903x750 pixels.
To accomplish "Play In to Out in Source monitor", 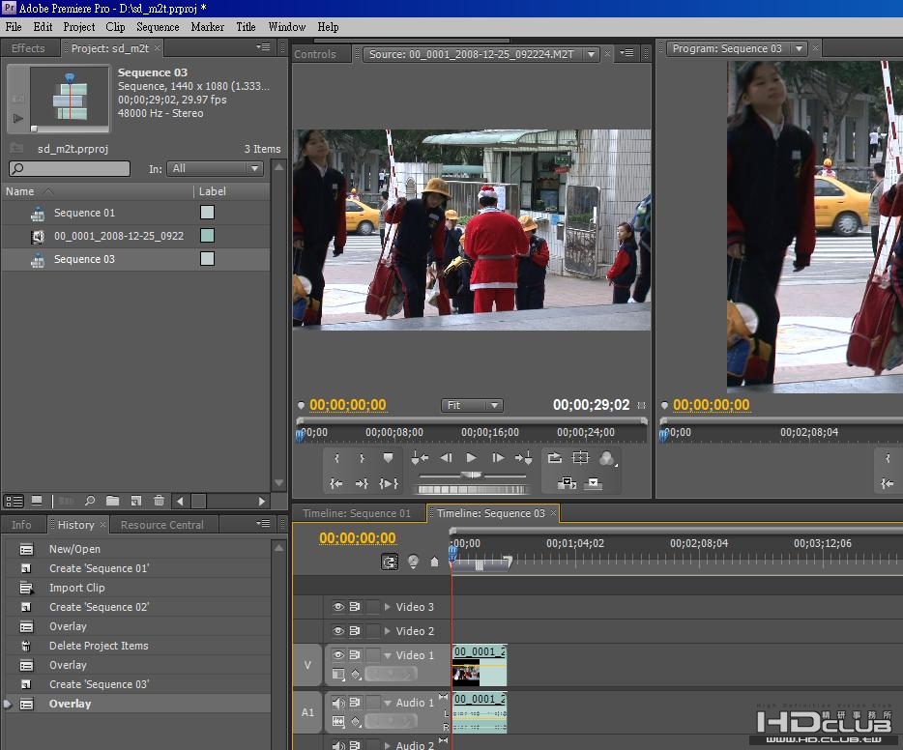I will pyautogui.click(x=388, y=483).
